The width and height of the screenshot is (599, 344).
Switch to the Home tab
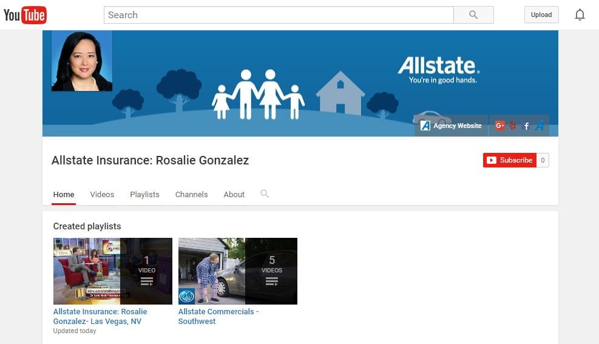pos(64,195)
